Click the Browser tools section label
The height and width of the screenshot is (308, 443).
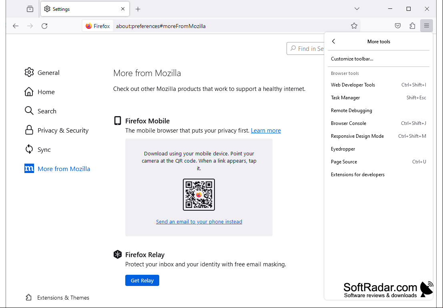pyautogui.click(x=345, y=73)
